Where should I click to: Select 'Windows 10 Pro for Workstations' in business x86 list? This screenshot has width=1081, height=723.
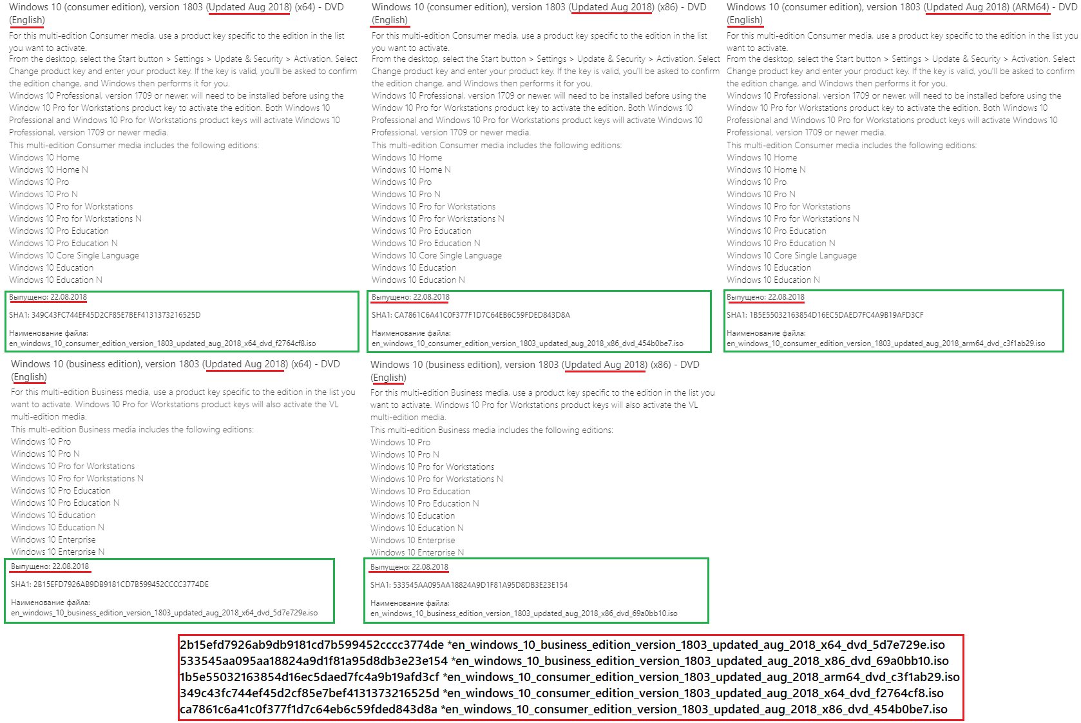tap(432, 467)
